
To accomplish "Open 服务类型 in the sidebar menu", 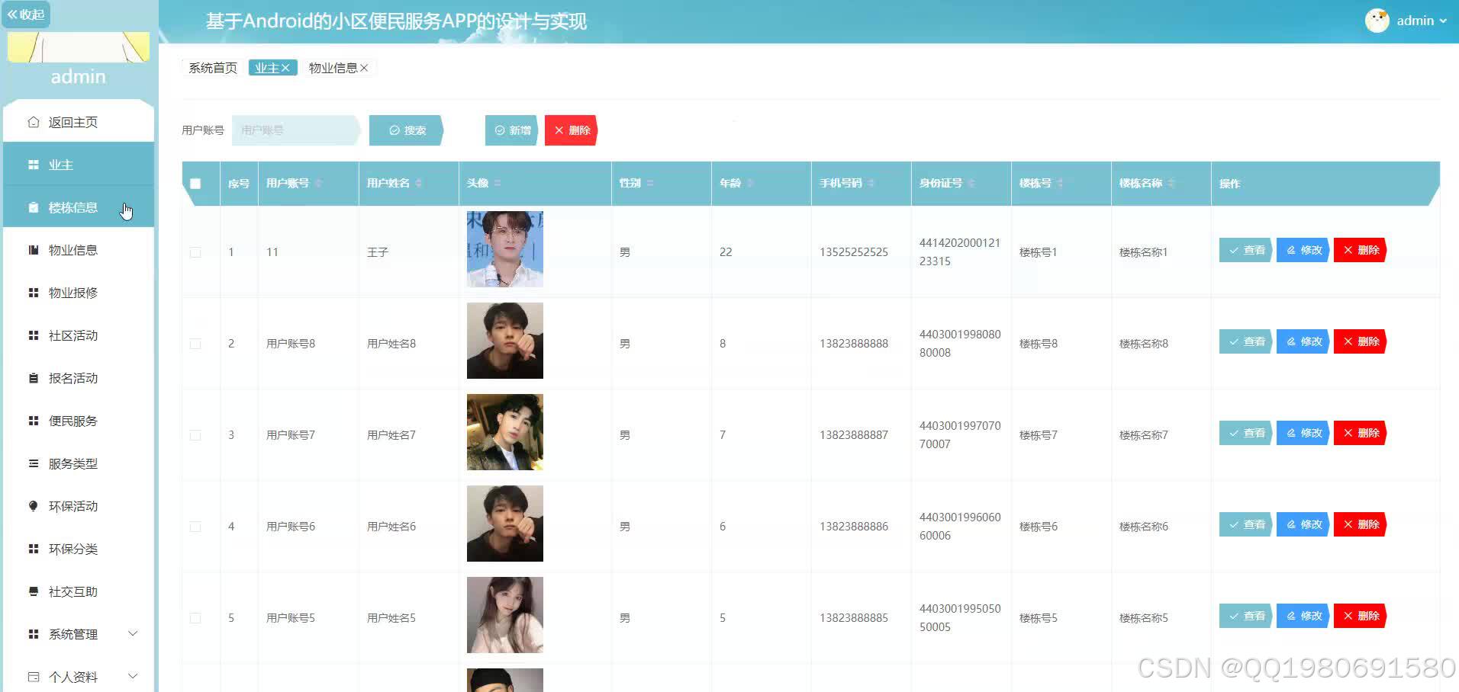I will [x=79, y=463].
